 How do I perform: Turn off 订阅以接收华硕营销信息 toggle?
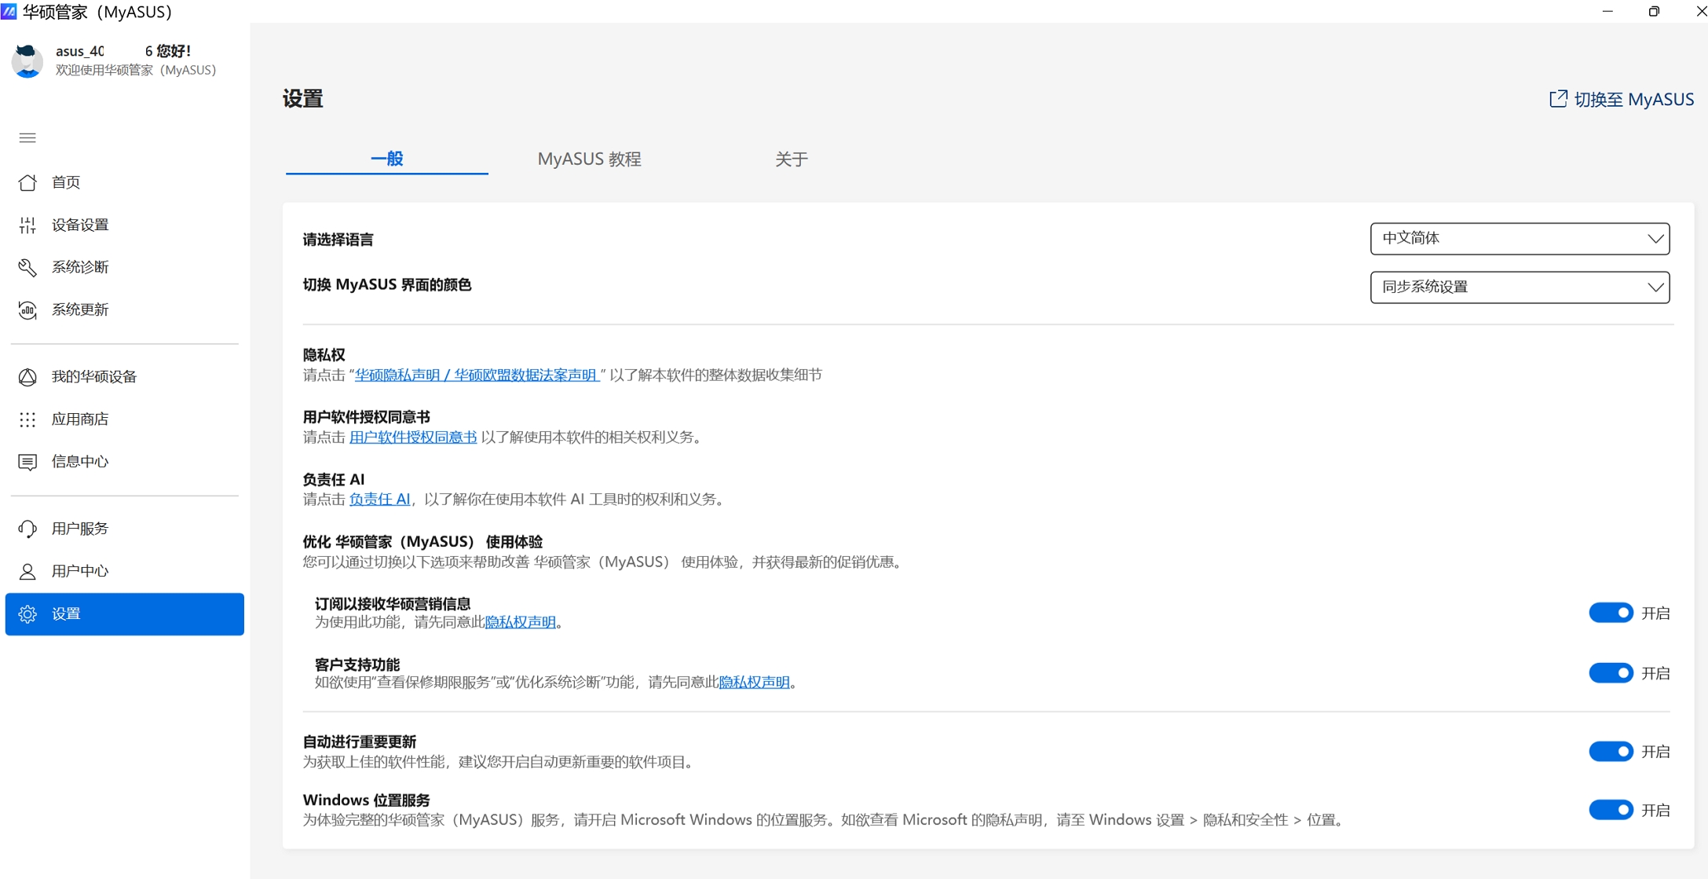1611,613
